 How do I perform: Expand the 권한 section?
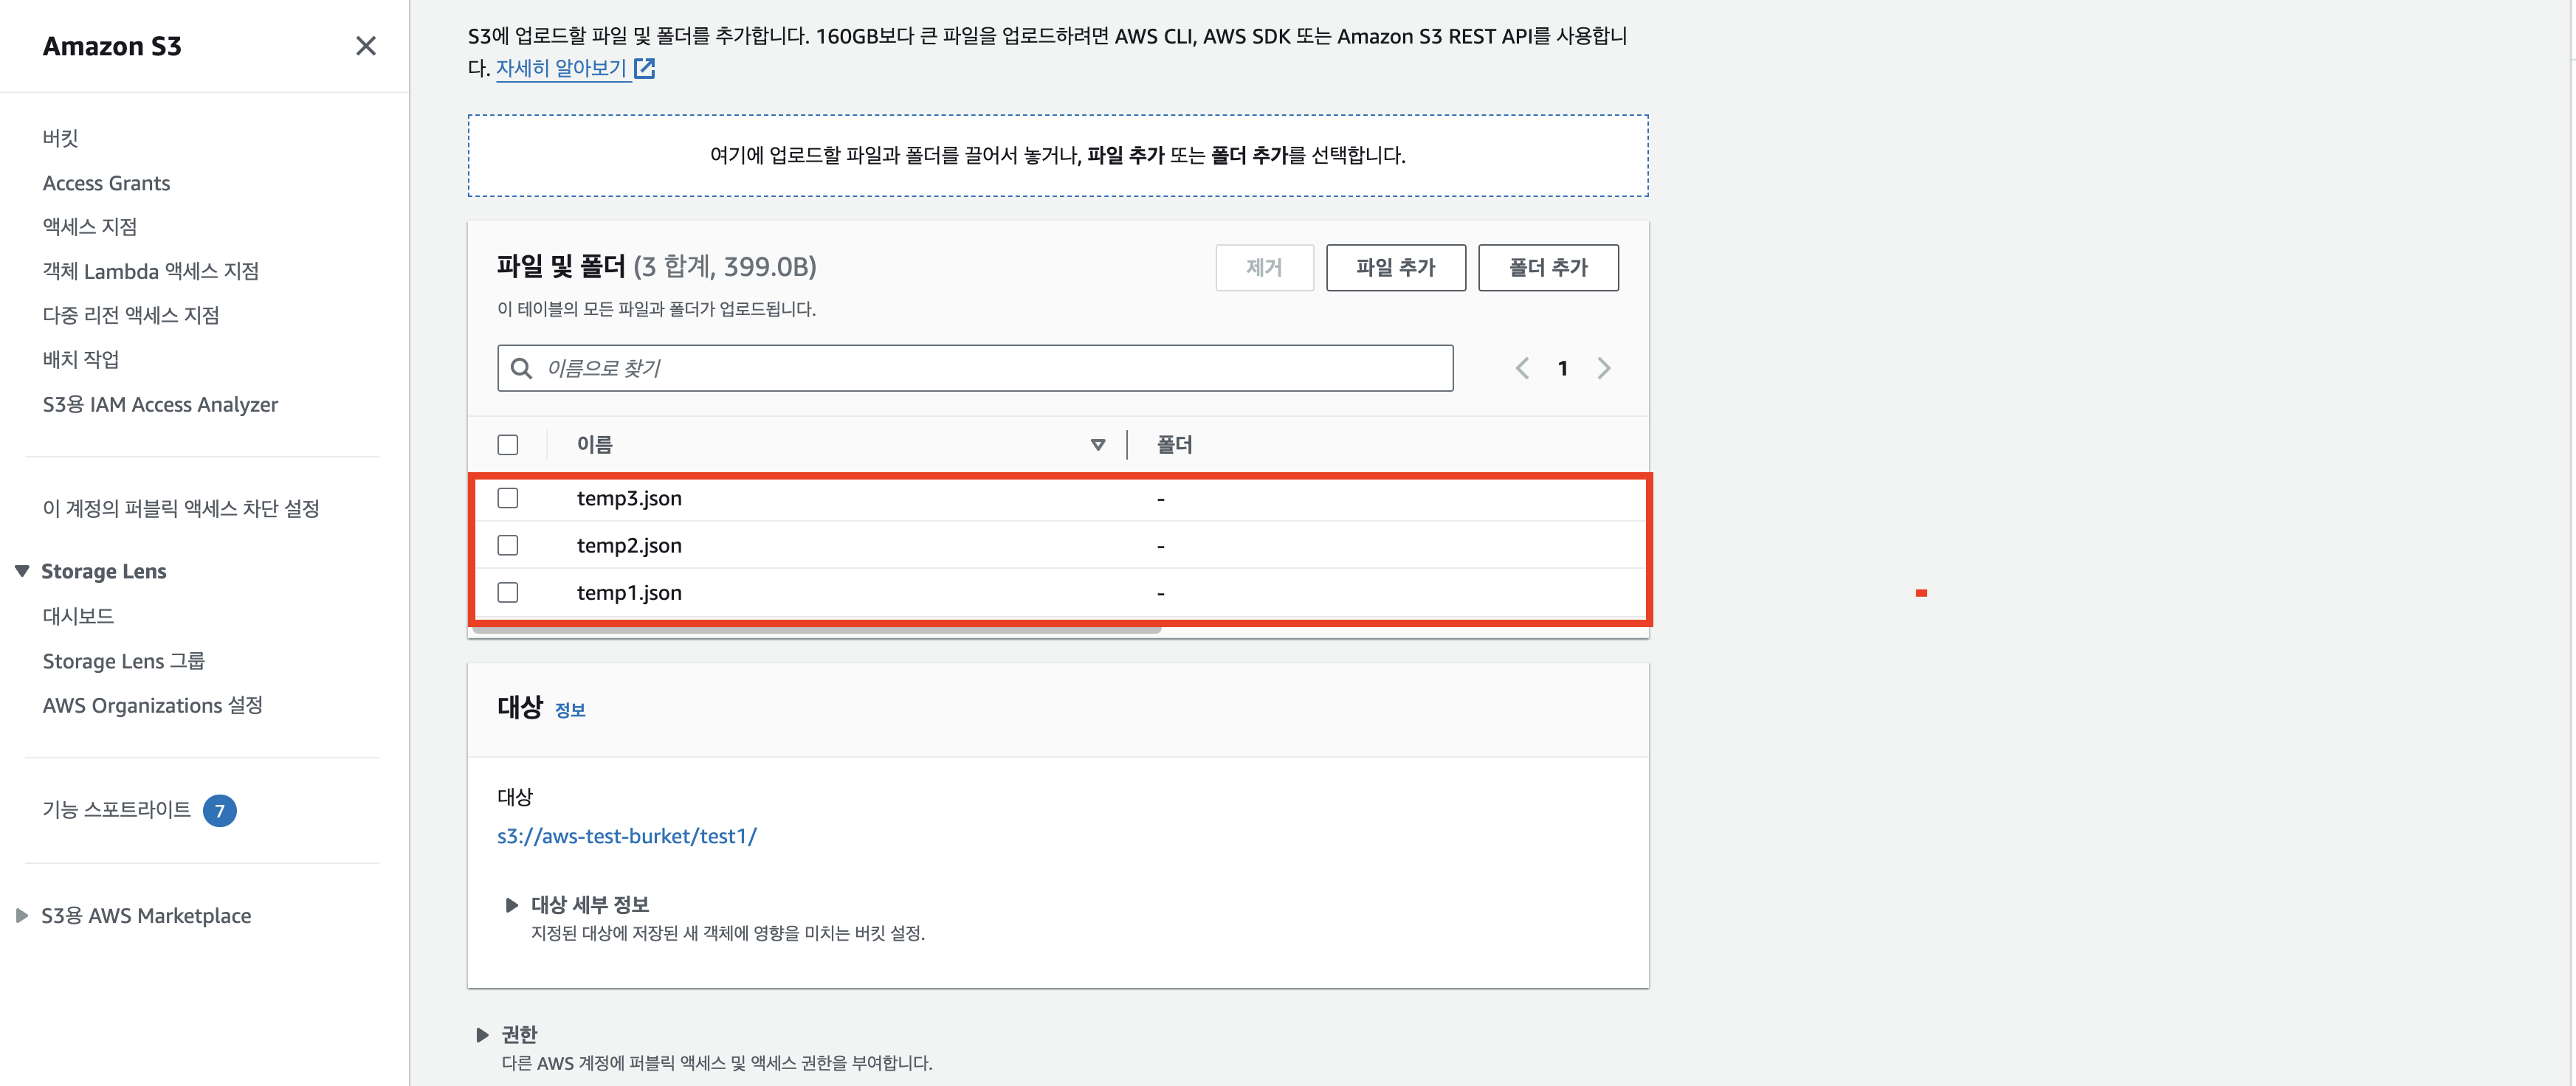483,1034
